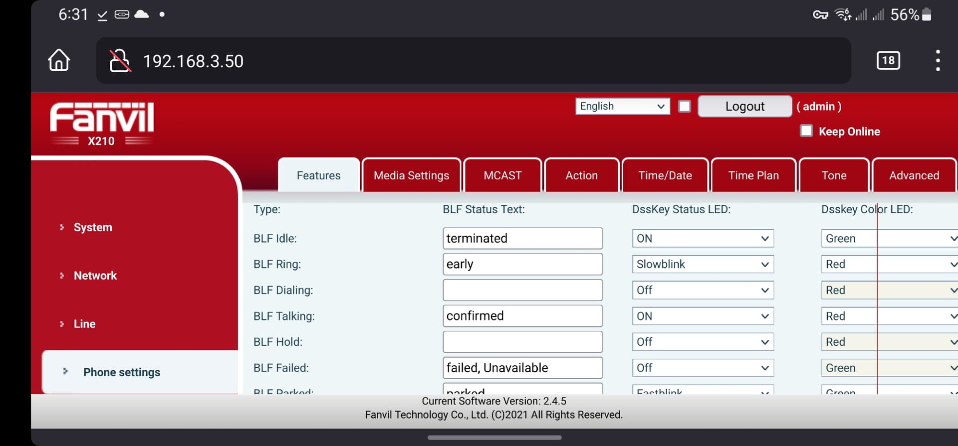Open the Time/Date tab

665,175
